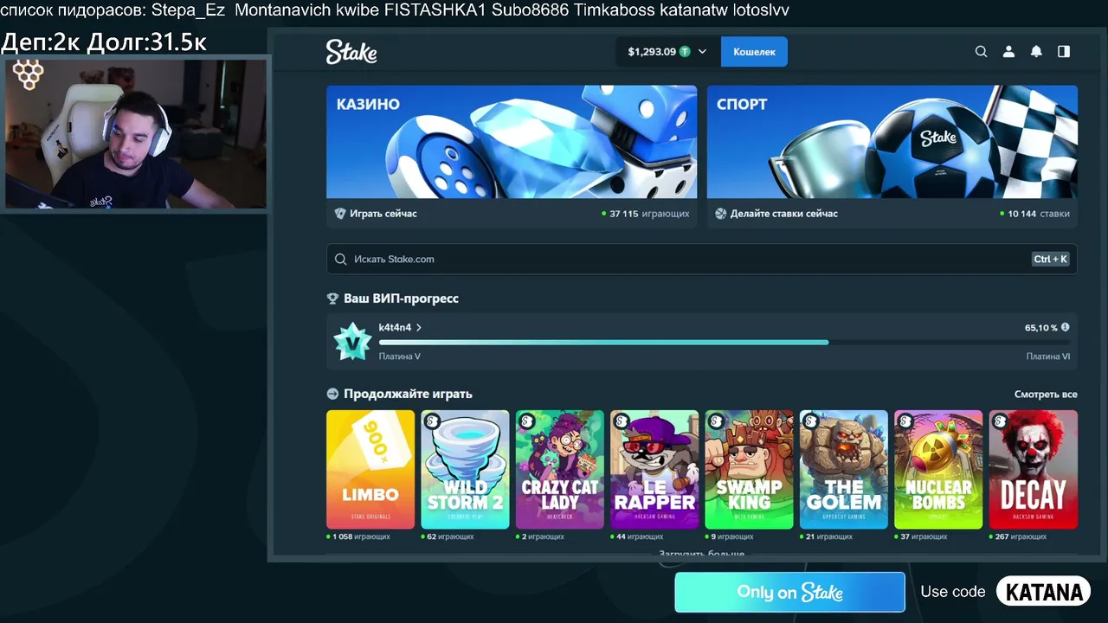This screenshot has width=1108, height=623.
Task: Open the search magnifier icon in header
Action: coord(981,52)
